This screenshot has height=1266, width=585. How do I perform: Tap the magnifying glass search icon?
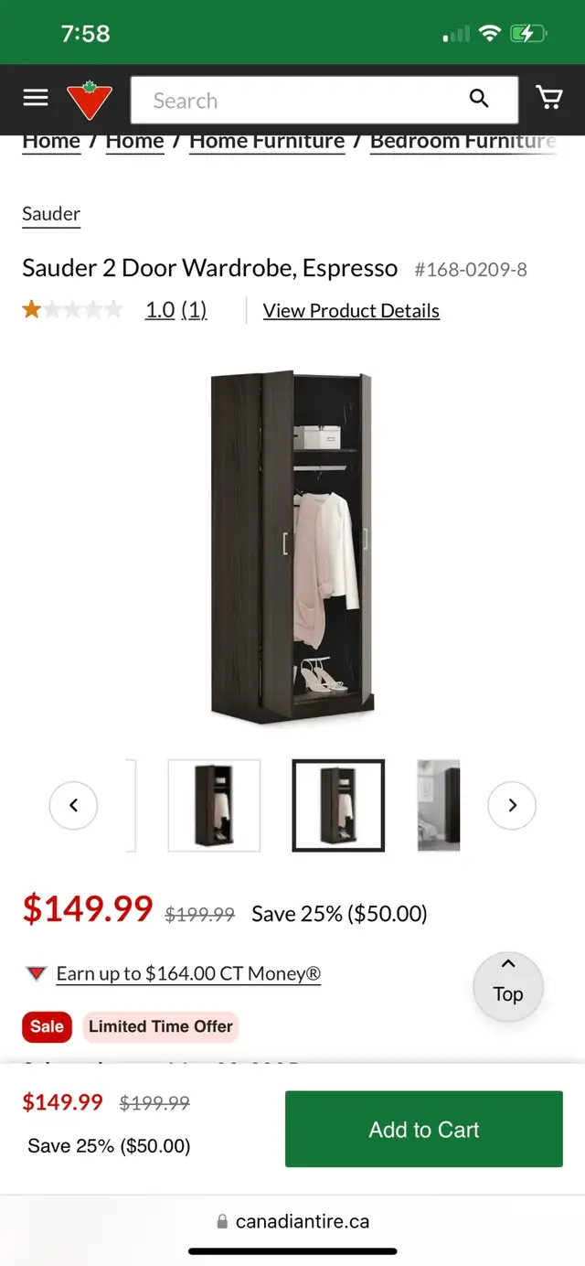point(479,99)
